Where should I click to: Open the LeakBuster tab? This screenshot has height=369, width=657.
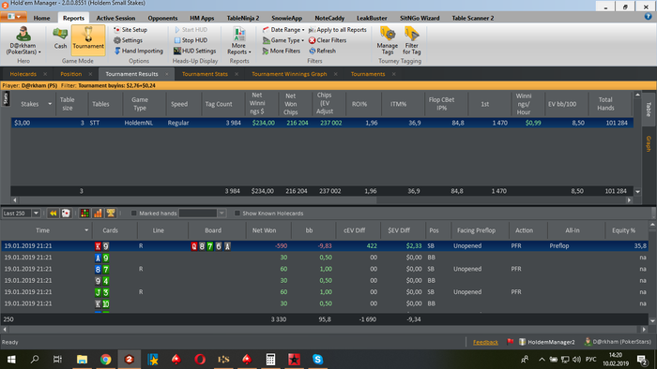click(372, 18)
